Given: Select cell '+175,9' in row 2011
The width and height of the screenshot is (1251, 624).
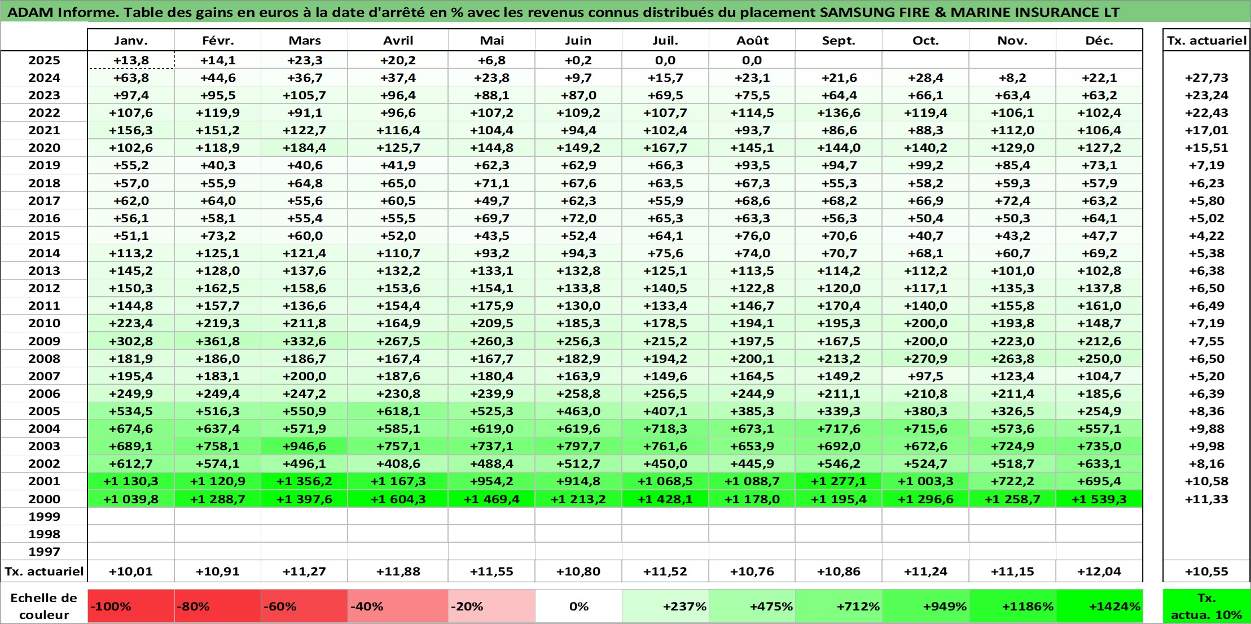Looking at the screenshot, I should coord(492,306).
